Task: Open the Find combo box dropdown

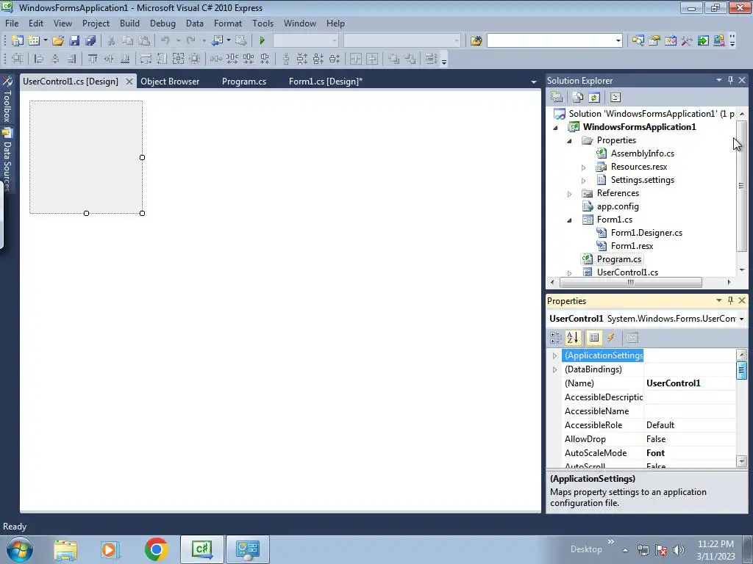Action: pyautogui.click(x=618, y=41)
